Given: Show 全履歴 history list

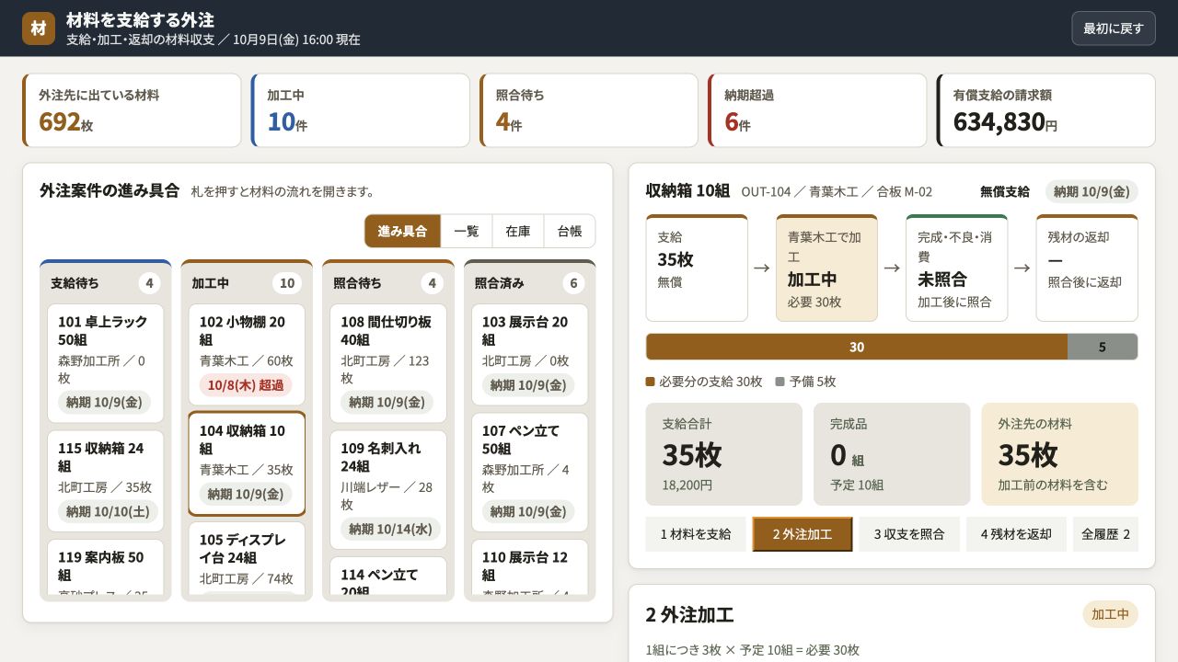Looking at the screenshot, I should pos(1105,534).
